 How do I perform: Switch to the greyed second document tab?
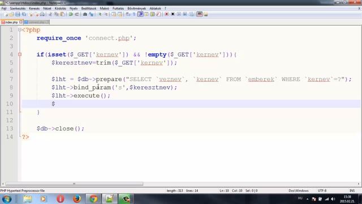coord(37,22)
